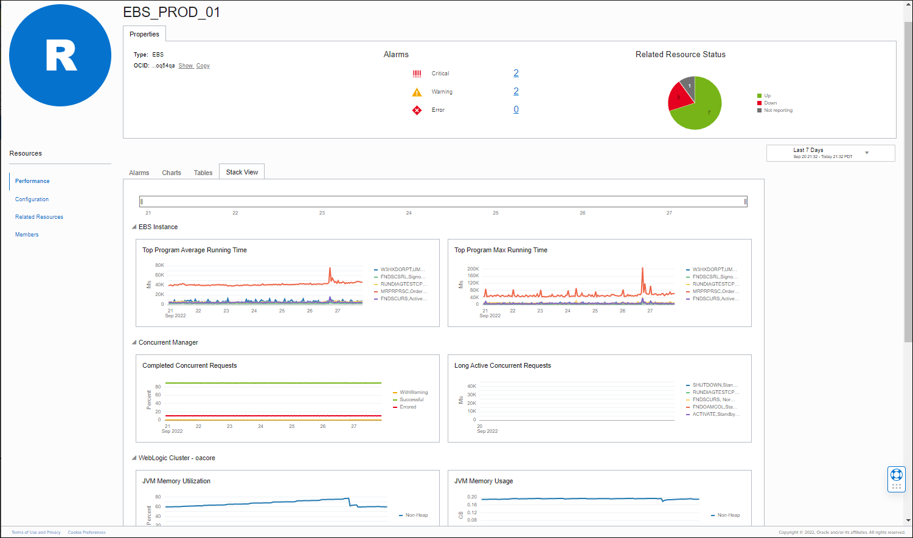Click the Warning alarms triangle icon

point(417,91)
